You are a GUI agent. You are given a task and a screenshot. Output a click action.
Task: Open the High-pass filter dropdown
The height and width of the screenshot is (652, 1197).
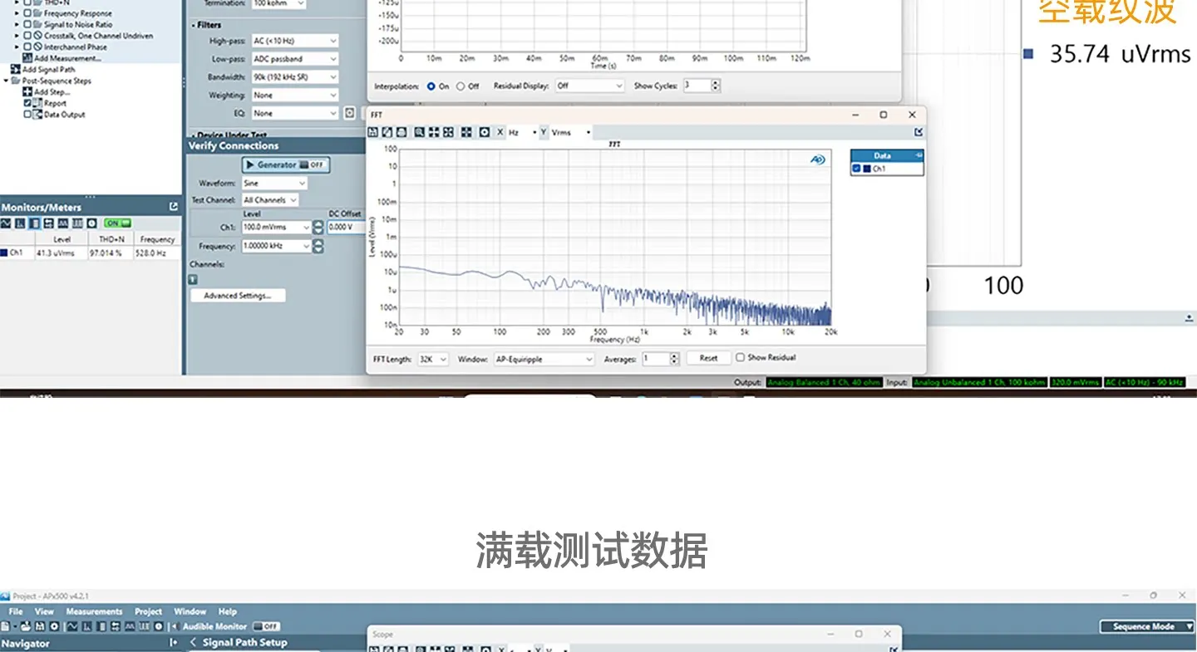[295, 41]
